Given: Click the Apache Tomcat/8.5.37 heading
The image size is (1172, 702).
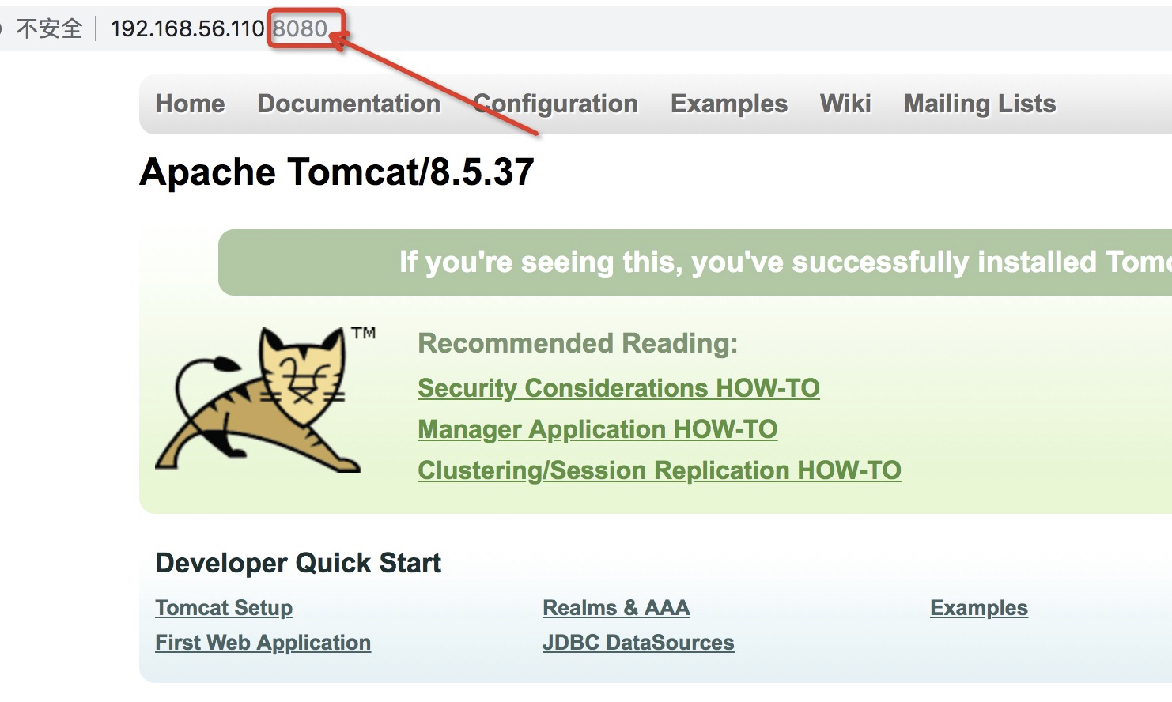Looking at the screenshot, I should pos(337,172).
